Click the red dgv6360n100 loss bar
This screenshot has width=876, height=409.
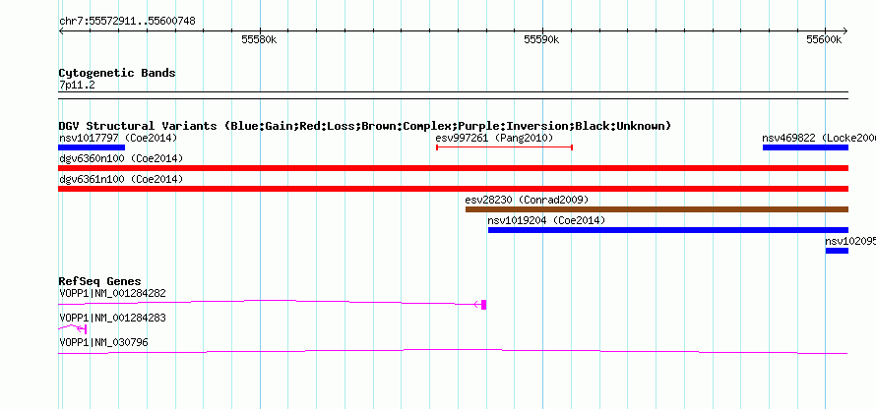[454, 168]
